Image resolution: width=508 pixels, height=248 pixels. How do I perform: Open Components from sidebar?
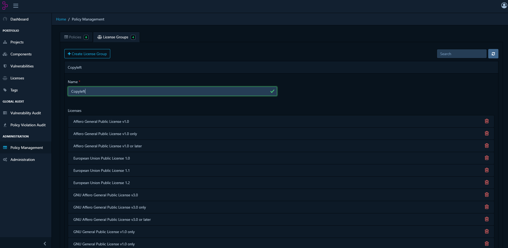coord(26,54)
